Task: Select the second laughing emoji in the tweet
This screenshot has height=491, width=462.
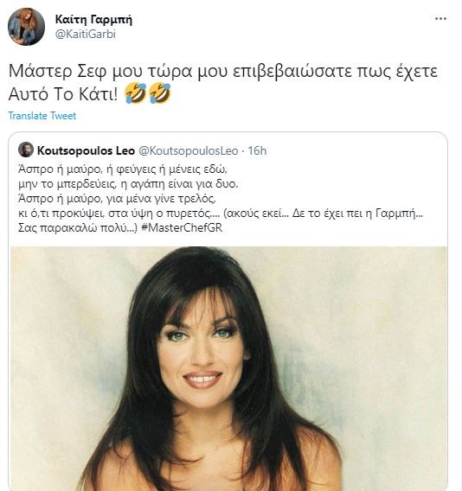Action: [x=160, y=93]
